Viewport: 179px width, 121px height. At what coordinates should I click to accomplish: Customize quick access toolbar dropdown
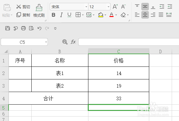55,28
